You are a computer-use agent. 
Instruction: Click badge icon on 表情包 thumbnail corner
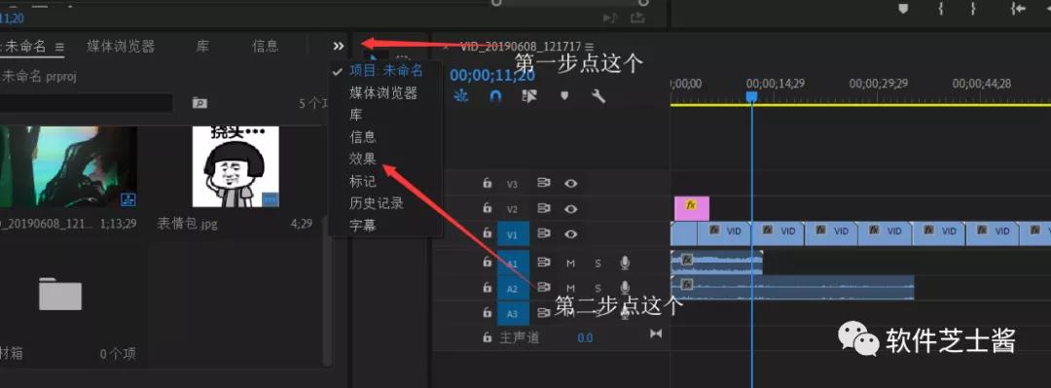click(x=271, y=198)
